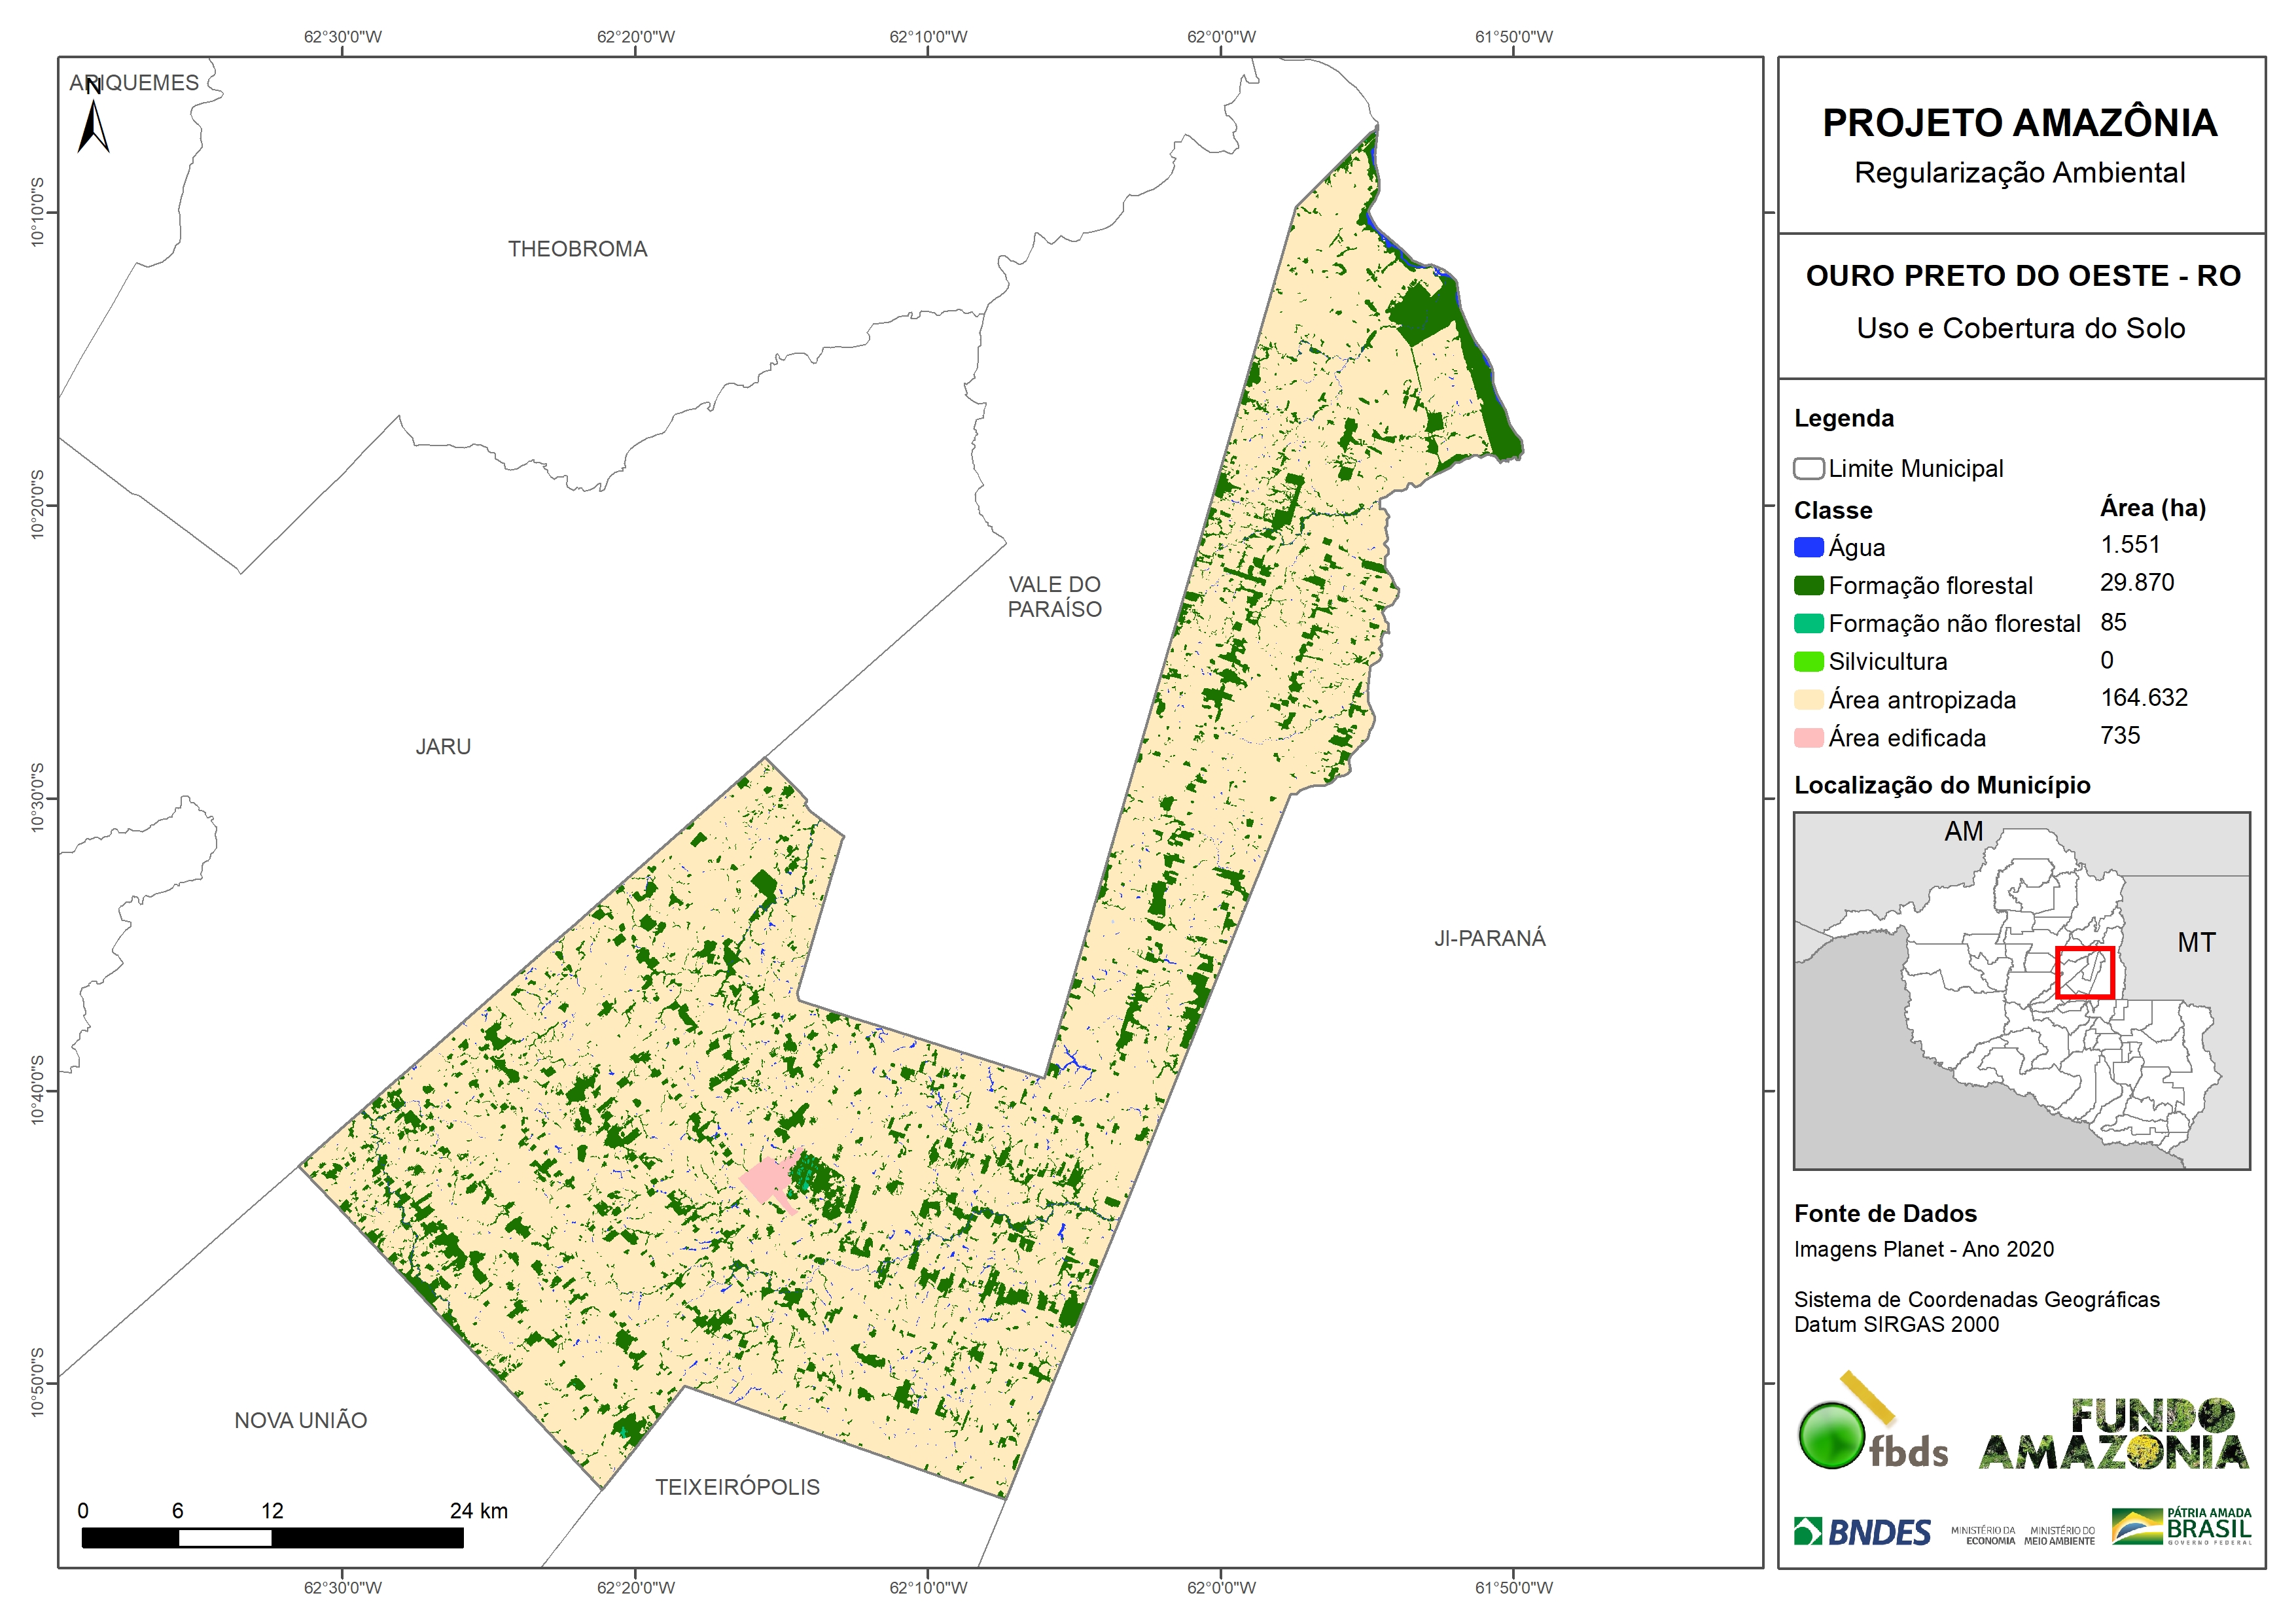
Task: Click the VALE DO PARAÍSO label
Action: [1054, 596]
